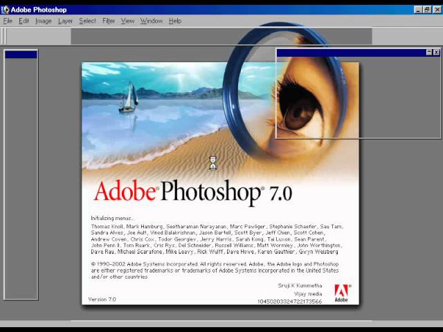Click the eye inside the blue lens
Screen dimensions: 443x332
[x=300, y=110]
